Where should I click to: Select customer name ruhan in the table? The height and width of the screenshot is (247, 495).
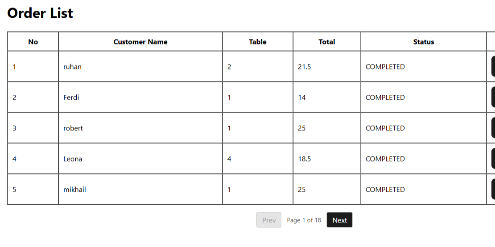72,67
